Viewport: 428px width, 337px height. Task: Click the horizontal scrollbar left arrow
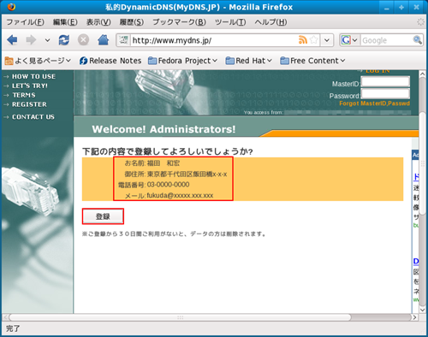[5, 317]
